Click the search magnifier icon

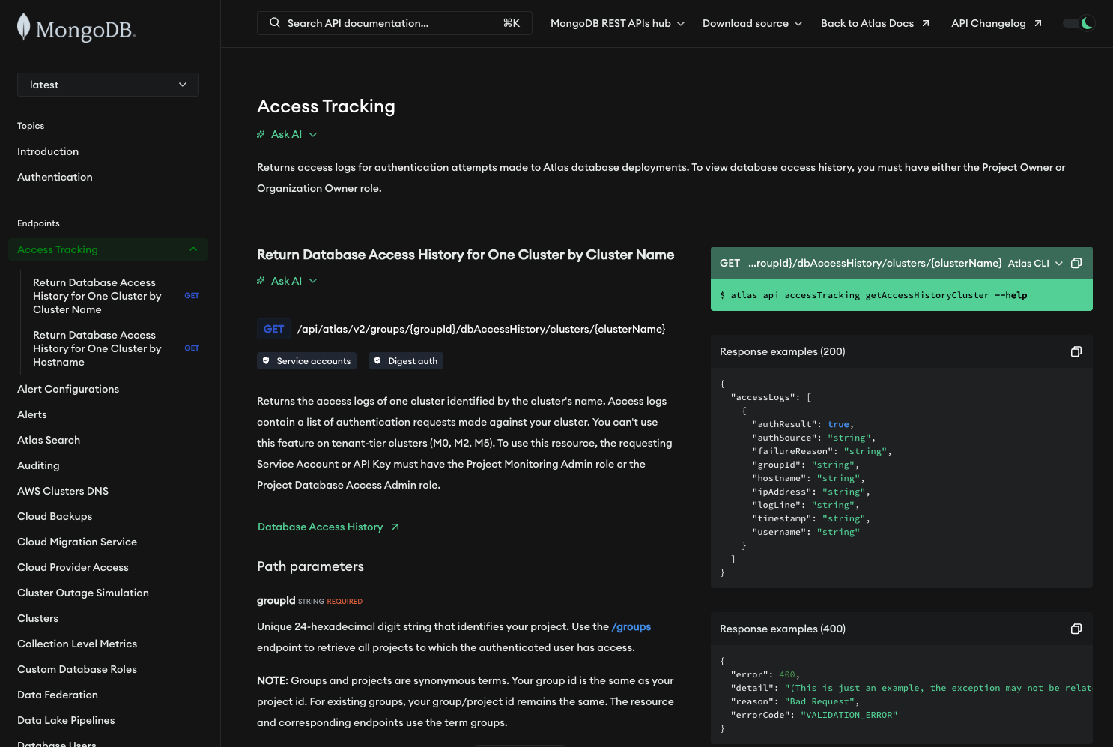coord(275,23)
